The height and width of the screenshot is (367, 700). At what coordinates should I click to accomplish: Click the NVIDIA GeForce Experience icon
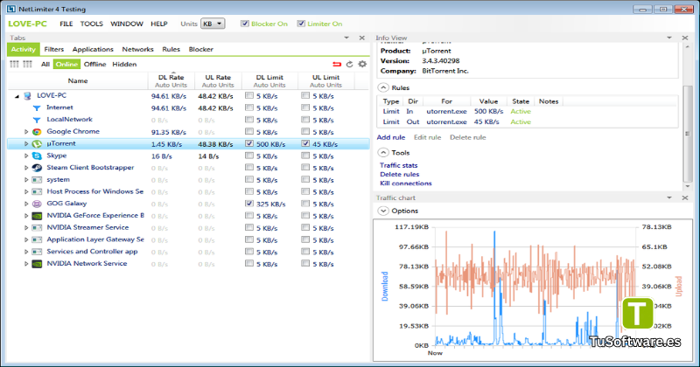(37, 216)
